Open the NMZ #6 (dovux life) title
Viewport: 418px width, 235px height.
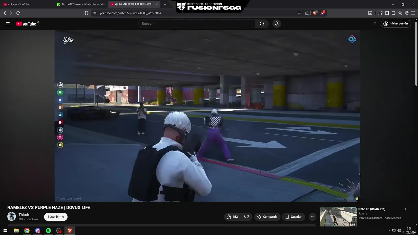372,209
